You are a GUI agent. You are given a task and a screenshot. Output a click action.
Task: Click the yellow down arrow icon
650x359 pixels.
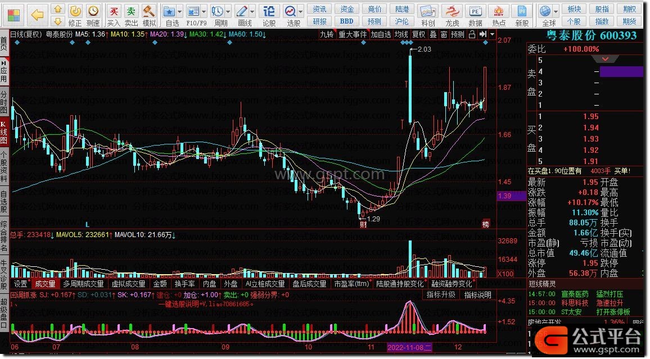coord(58,21)
